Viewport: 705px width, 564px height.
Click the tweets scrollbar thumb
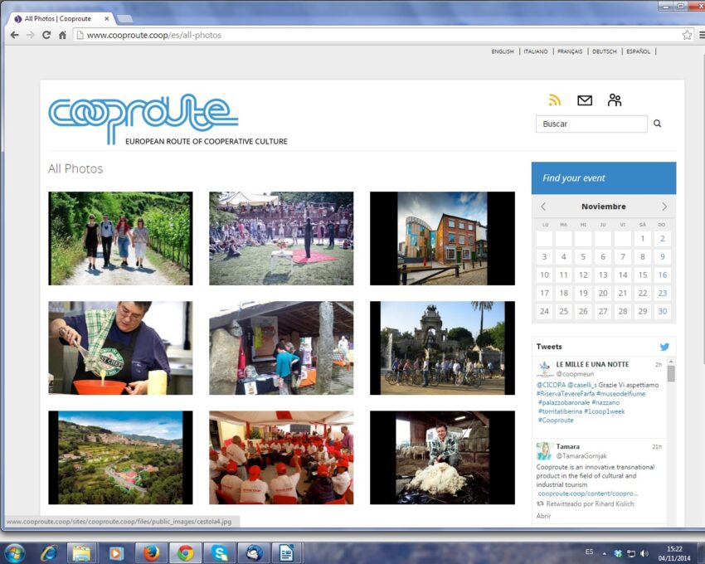671,373
